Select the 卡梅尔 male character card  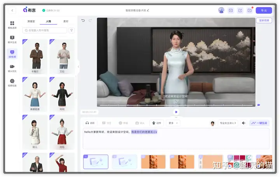pos(35,57)
